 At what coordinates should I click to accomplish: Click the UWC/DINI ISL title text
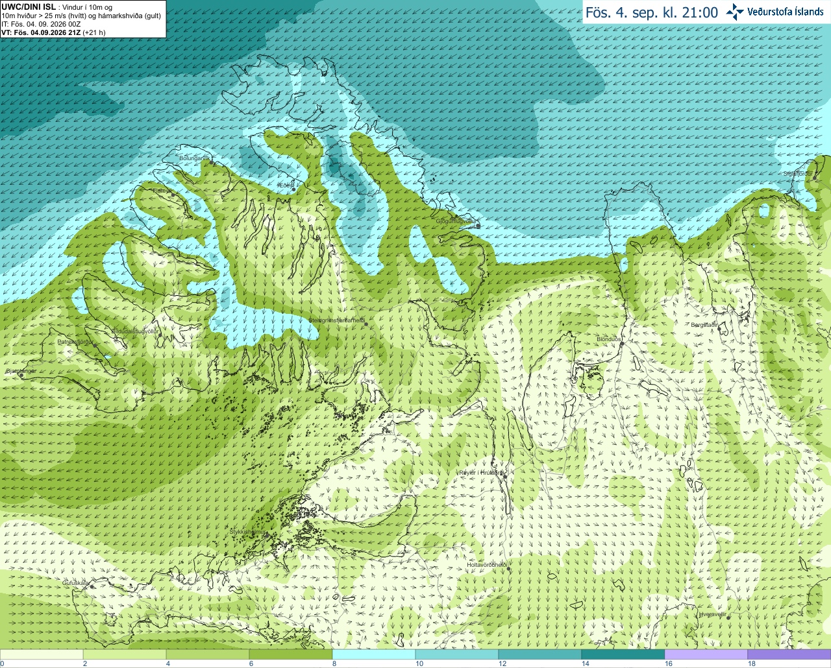pos(28,7)
